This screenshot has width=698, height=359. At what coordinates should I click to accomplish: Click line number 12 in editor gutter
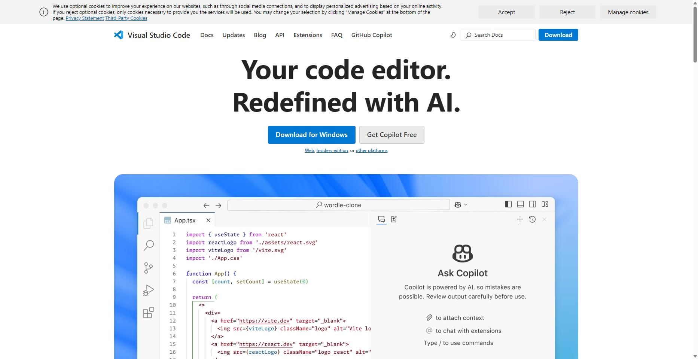click(x=173, y=321)
